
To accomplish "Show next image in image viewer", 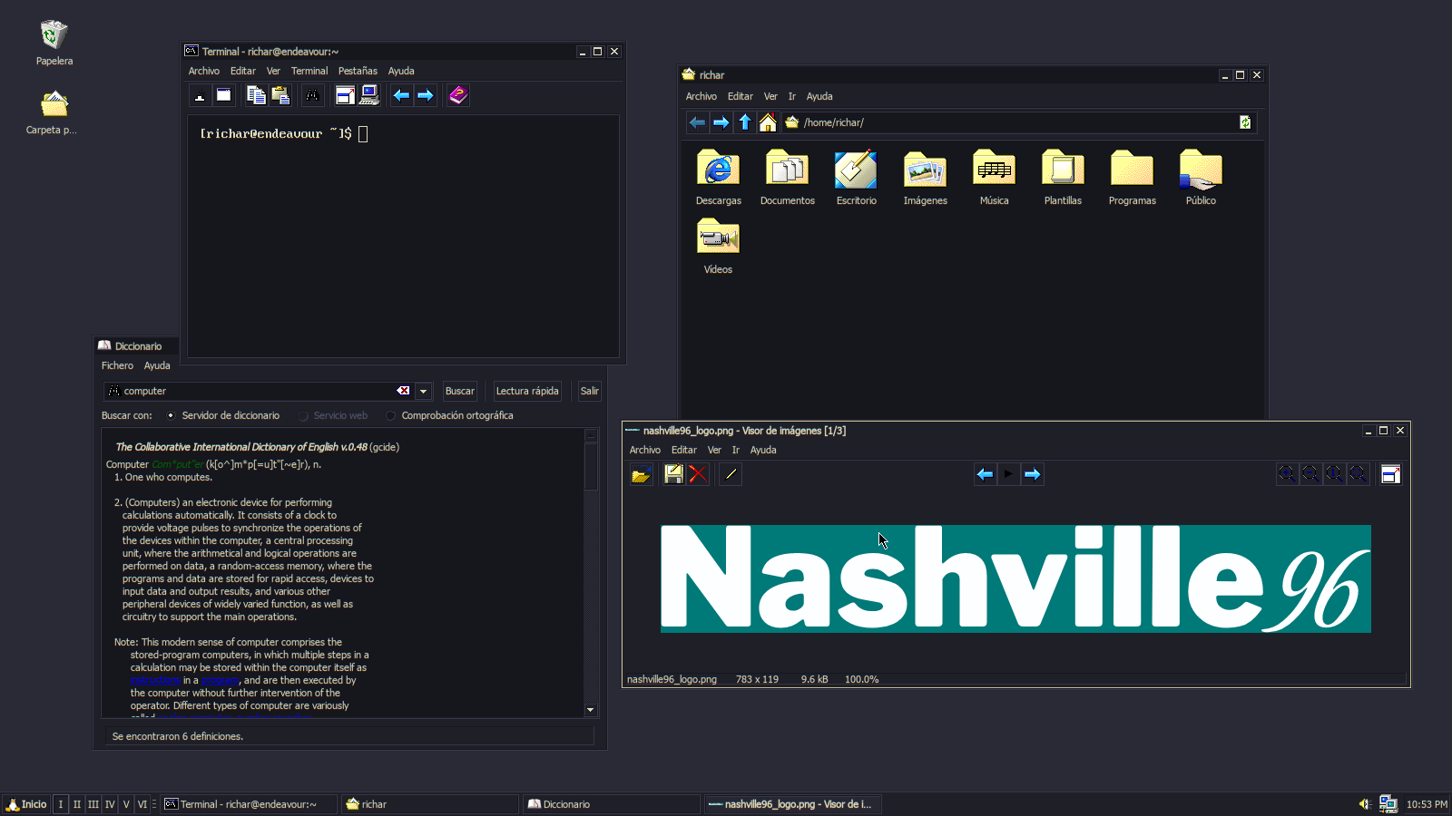I will [x=1032, y=474].
